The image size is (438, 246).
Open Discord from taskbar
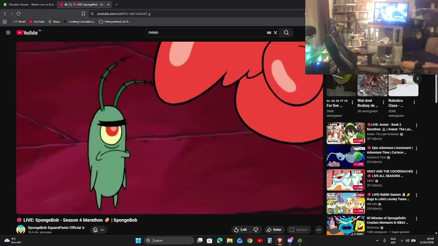click(x=290, y=241)
